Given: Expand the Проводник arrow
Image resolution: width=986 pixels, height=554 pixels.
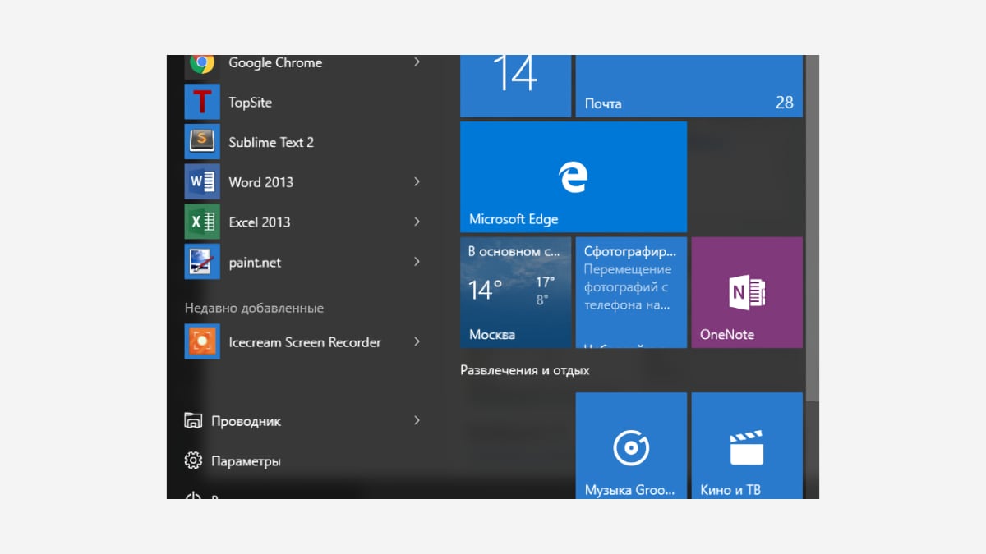Looking at the screenshot, I should click(x=417, y=420).
